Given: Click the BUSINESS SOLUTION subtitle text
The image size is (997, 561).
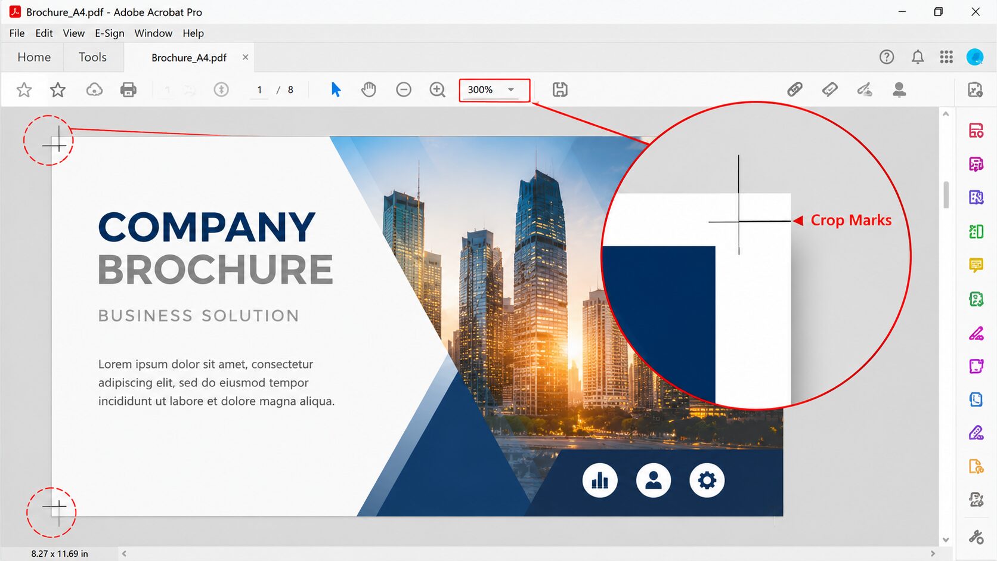Looking at the screenshot, I should [x=199, y=316].
